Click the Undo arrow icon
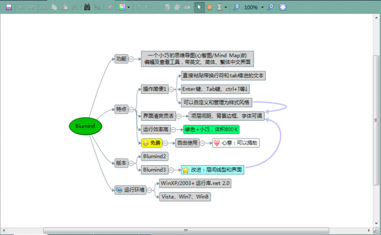The image size is (381, 235). (21, 8)
